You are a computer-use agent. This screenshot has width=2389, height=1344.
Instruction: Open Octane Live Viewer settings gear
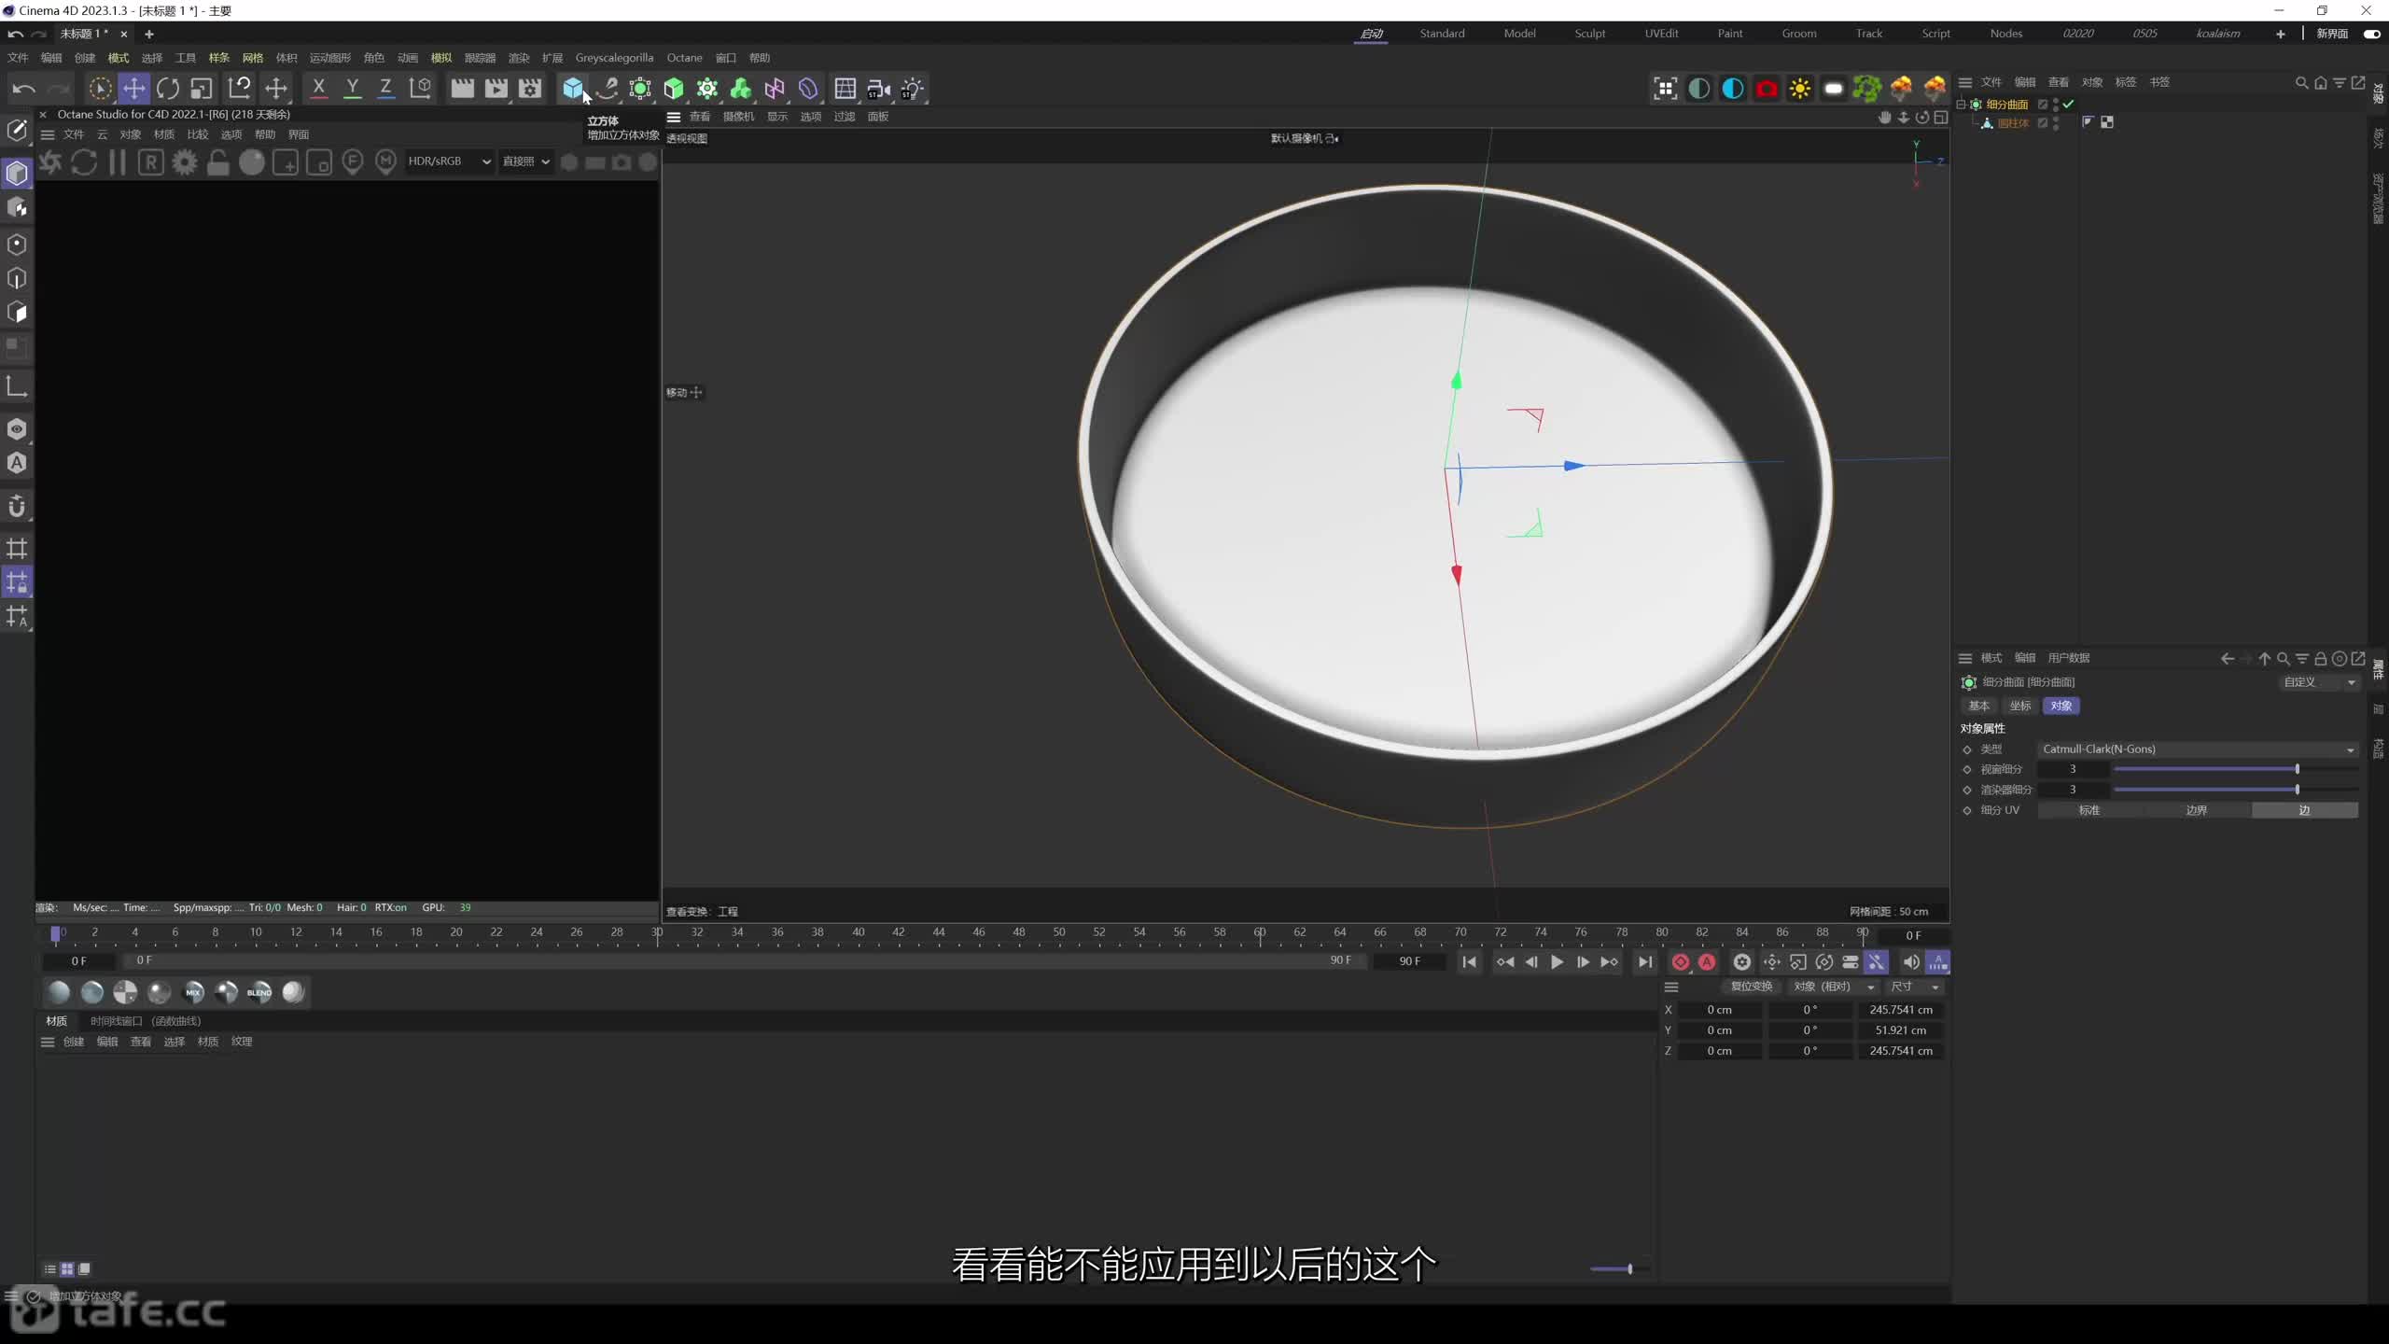pyautogui.click(x=185, y=161)
